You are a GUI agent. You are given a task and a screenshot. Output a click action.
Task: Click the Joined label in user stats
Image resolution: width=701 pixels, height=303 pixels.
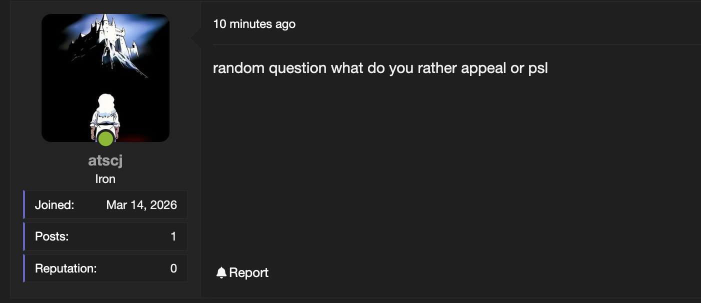pos(54,204)
